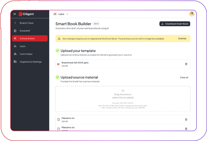The image size is (207, 141).
Task: Go back using the Boards Cloud chevron
Action: 15,23
